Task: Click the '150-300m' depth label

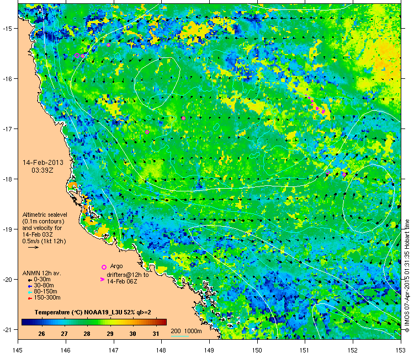Action: 47,298
